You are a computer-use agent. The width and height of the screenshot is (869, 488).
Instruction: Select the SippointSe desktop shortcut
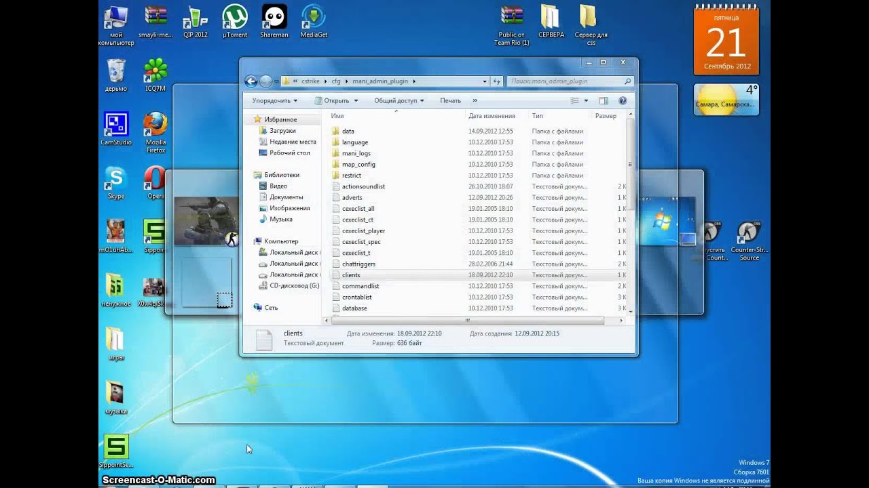coord(116,451)
